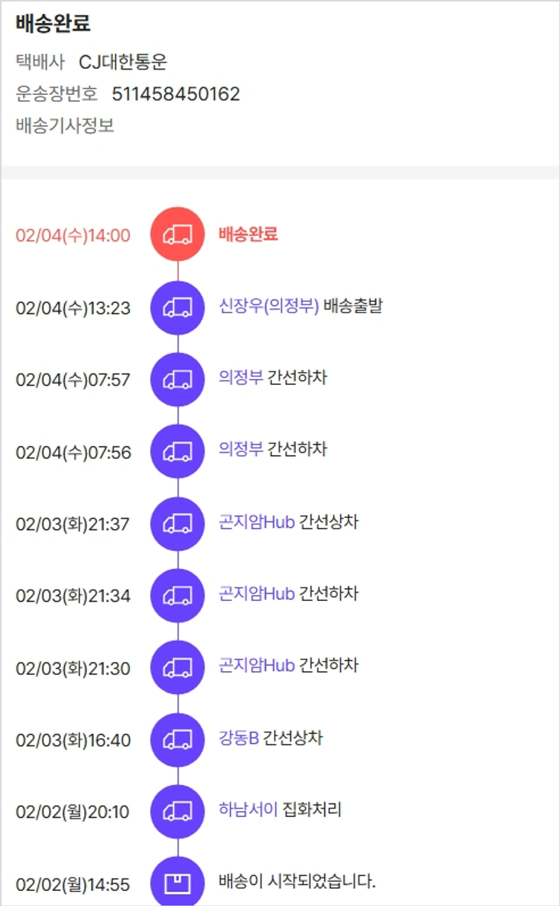
Task: Click truck icon at 02/03(화)21:34 entry
Action: 178,595
